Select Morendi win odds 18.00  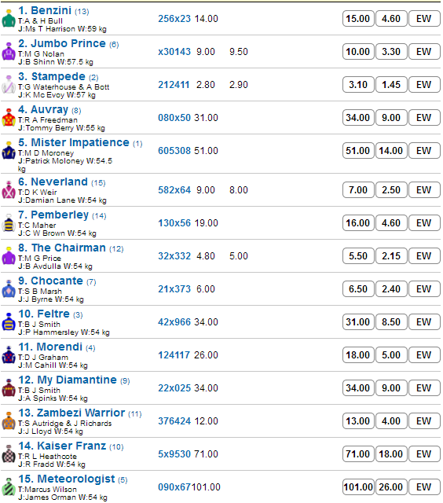click(x=358, y=354)
